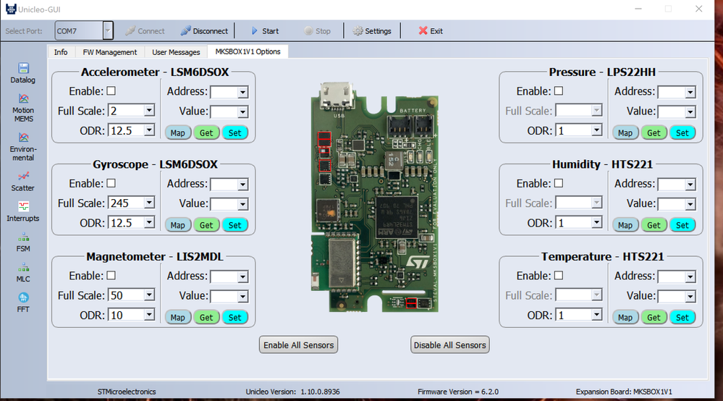
Task: Click Map button in Temperature panel
Action: (625, 317)
